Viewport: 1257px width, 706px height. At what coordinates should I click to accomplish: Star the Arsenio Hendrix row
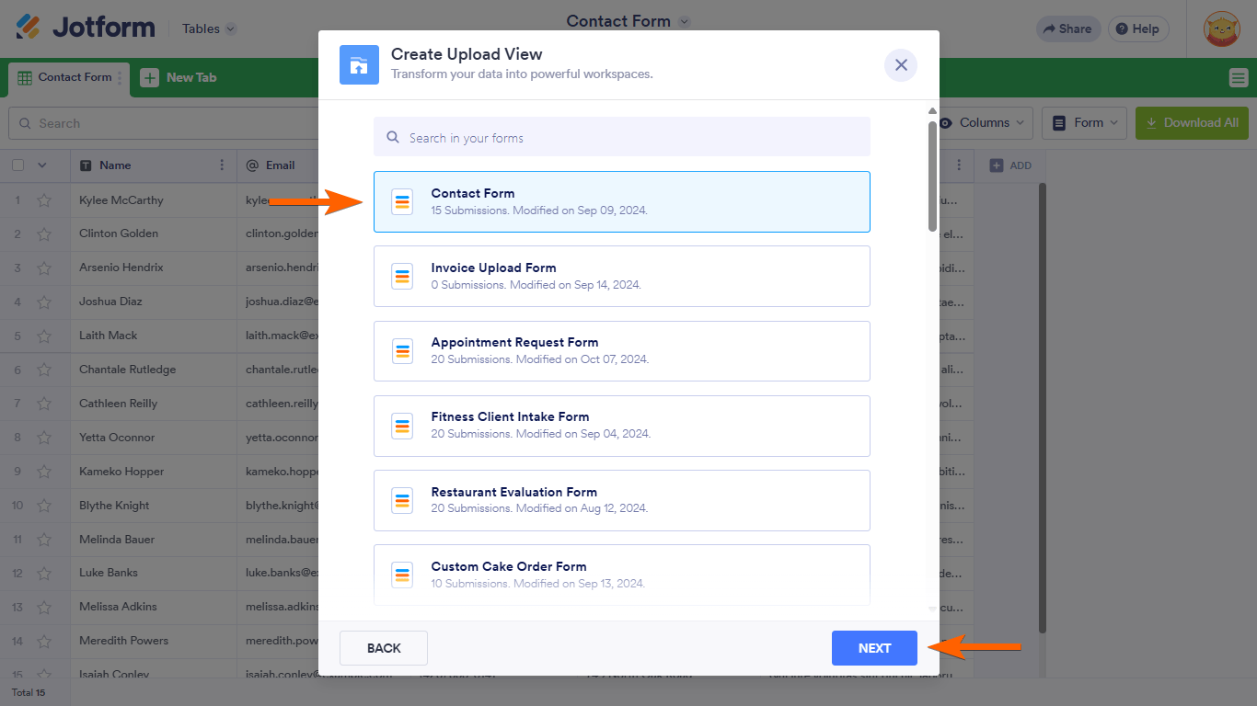point(43,268)
